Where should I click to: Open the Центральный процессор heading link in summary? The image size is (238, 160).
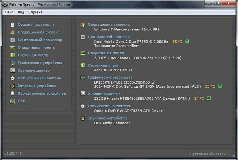(x=110, y=37)
